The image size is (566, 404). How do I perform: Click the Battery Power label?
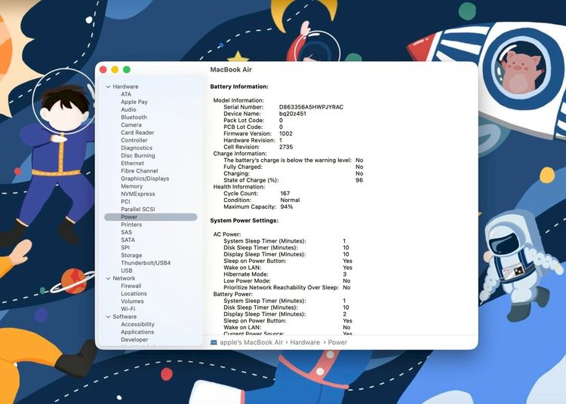tap(233, 294)
